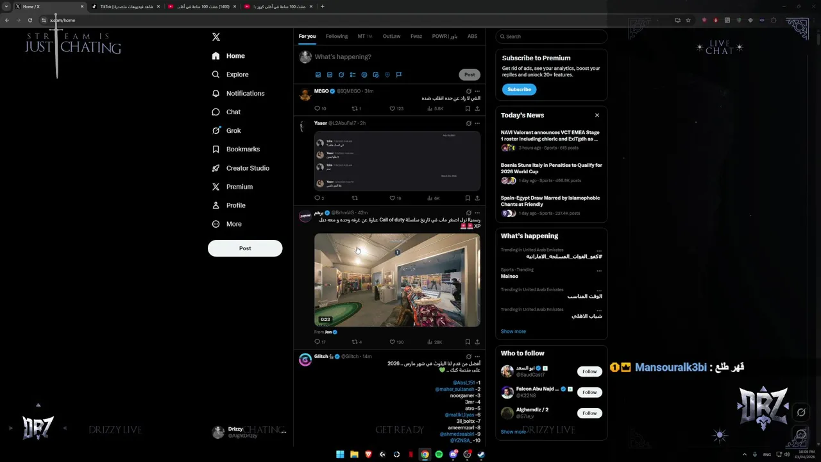Click the Search field
This screenshot has height=462, width=821.
(x=551, y=37)
